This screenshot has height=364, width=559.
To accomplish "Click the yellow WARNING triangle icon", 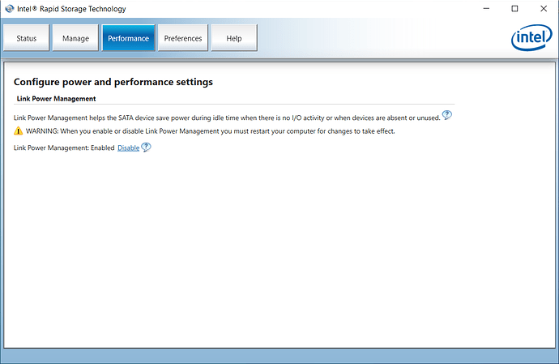I will tap(18, 131).
